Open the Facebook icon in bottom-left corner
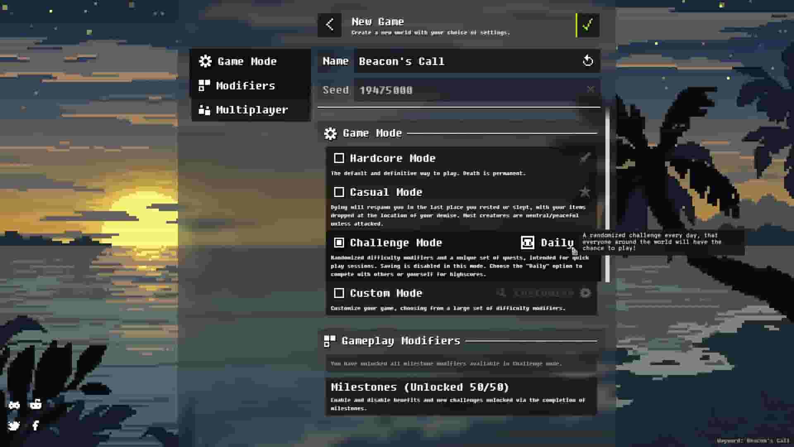Image resolution: width=794 pixels, height=447 pixels. click(x=35, y=425)
